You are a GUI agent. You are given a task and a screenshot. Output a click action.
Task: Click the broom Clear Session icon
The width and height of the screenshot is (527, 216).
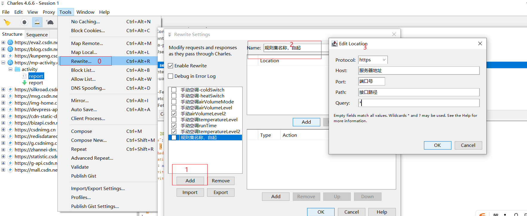coord(7,22)
